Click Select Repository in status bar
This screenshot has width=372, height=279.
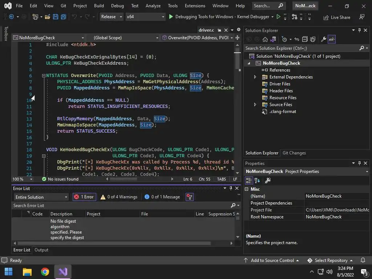[x=330, y=260]
